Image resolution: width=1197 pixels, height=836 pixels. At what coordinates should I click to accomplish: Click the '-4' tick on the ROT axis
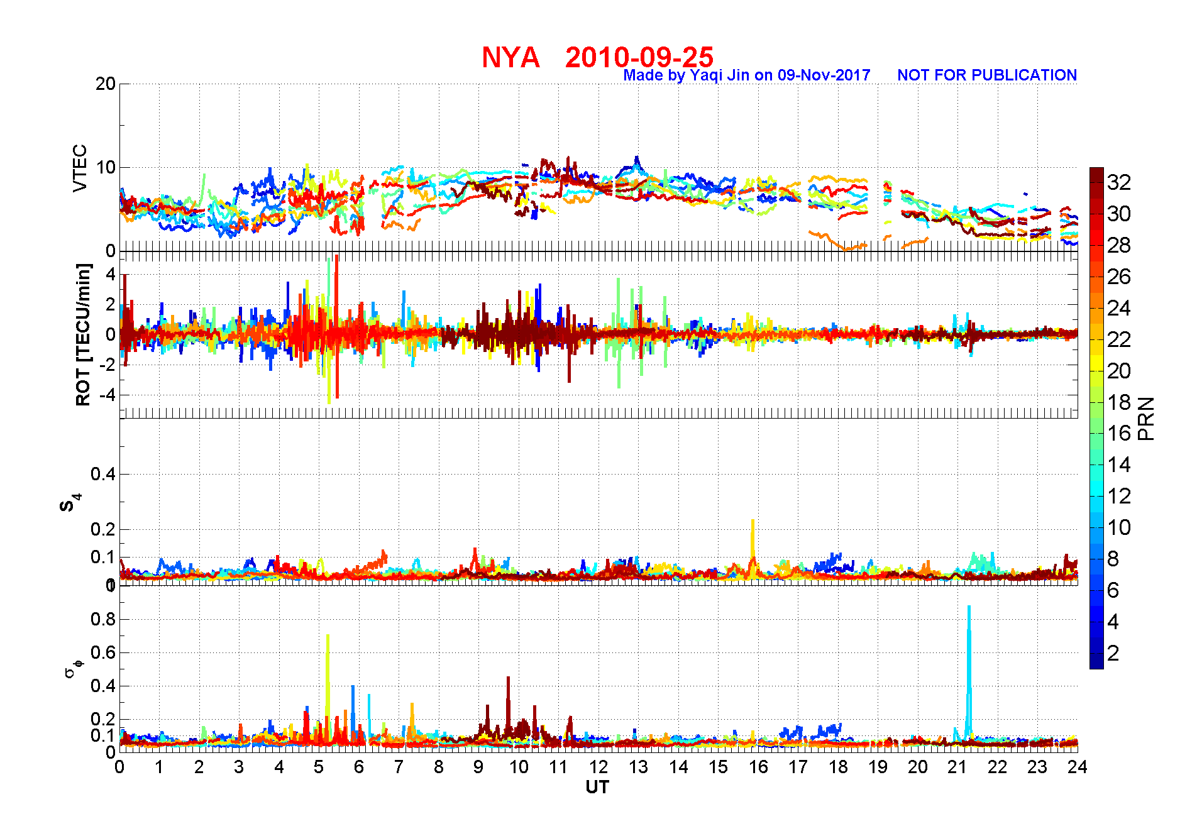(107, 395)
